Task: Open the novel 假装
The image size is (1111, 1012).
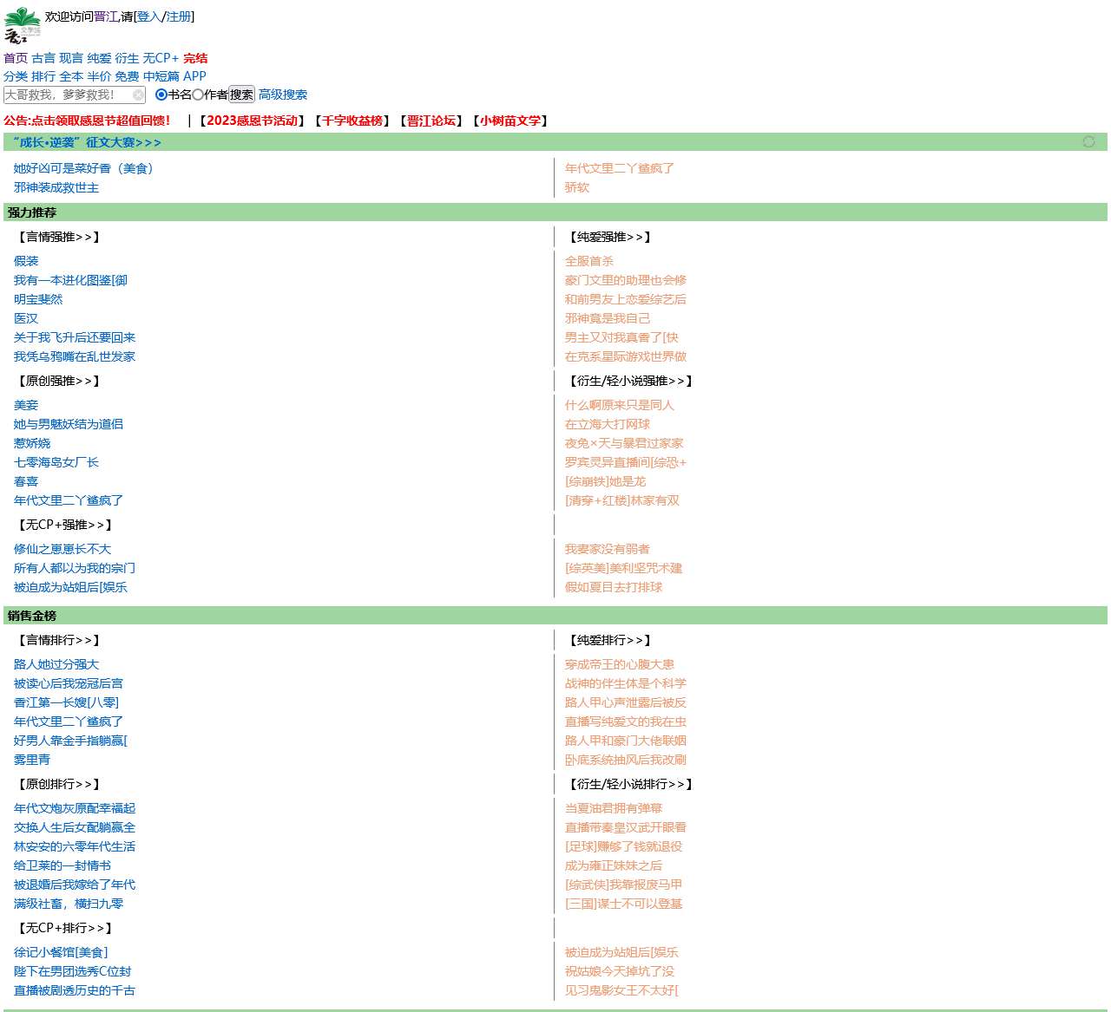Action: click(x=26, y=261)
